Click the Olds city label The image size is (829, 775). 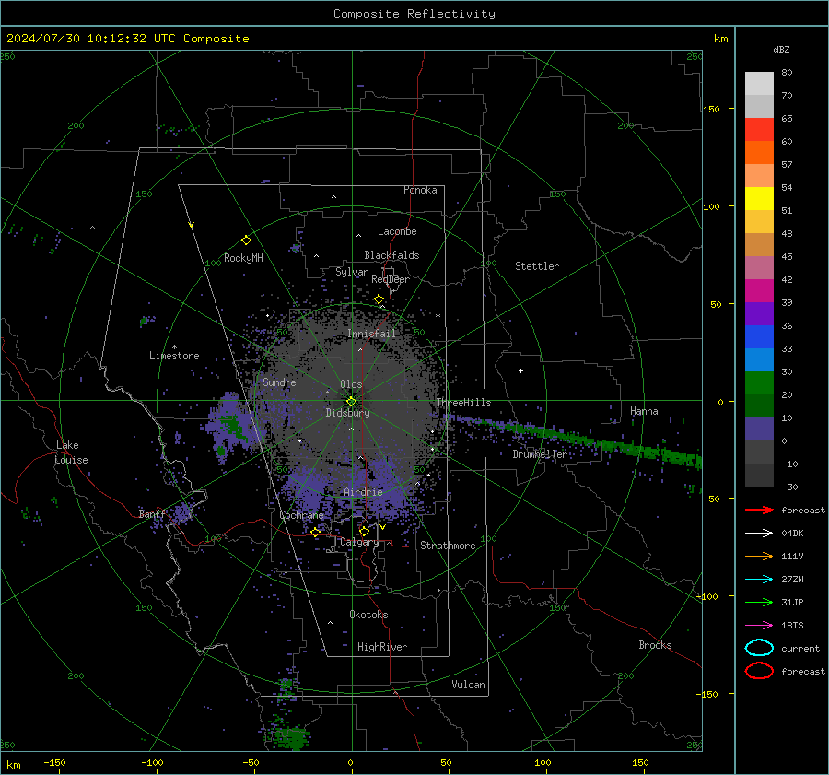pos(351,384)
